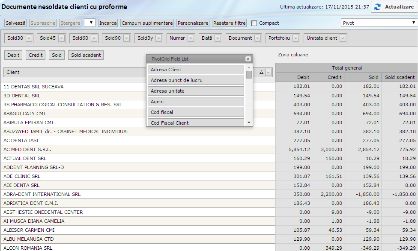Enable the Compact checkbox
Screen dimensions: 418x251
pyautogui.click(x=254, y=23)
